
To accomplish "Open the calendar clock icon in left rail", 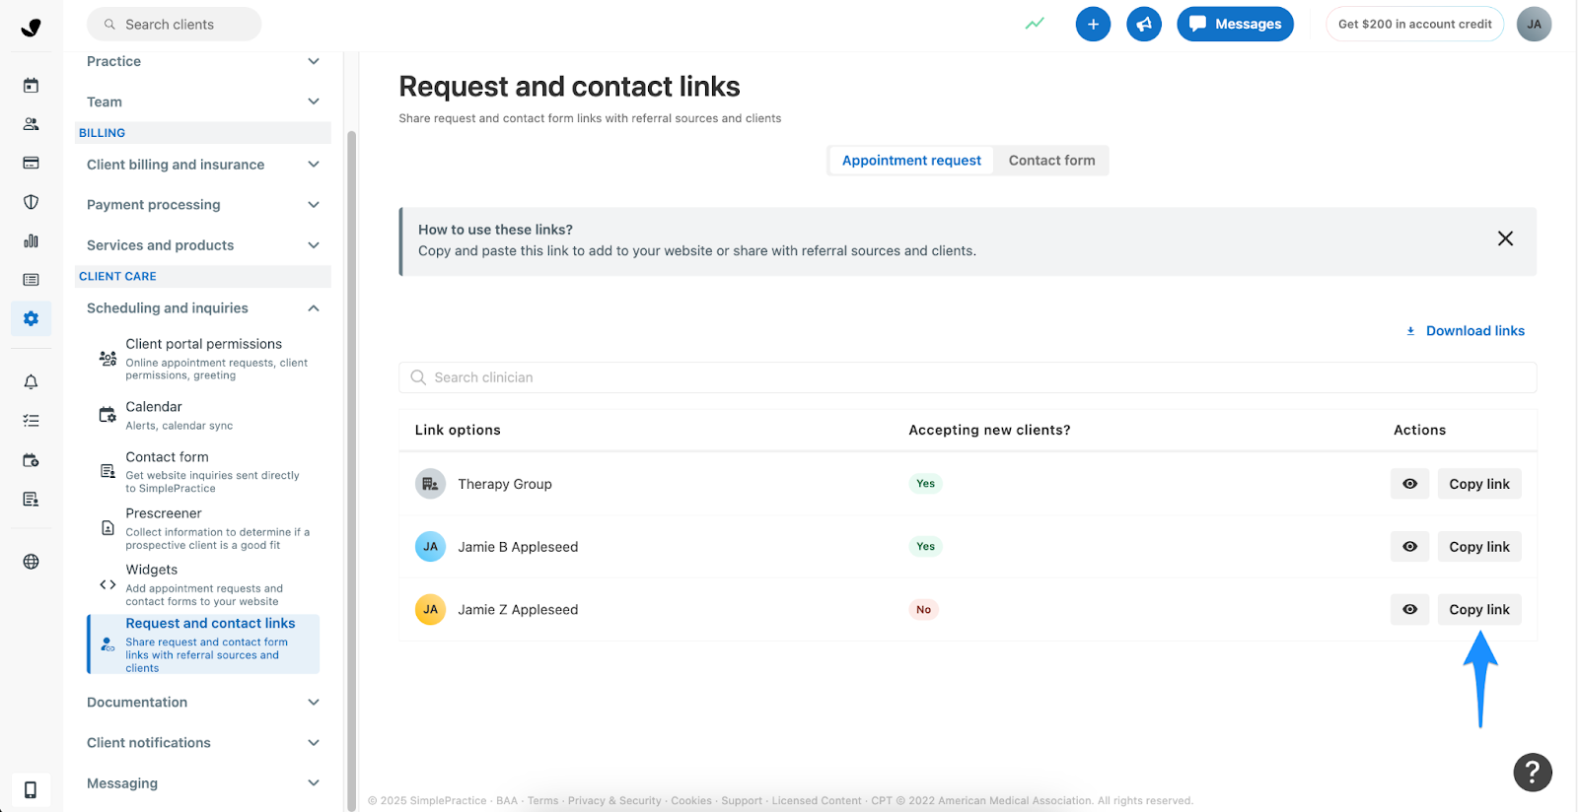I will (x=31, y=460).
